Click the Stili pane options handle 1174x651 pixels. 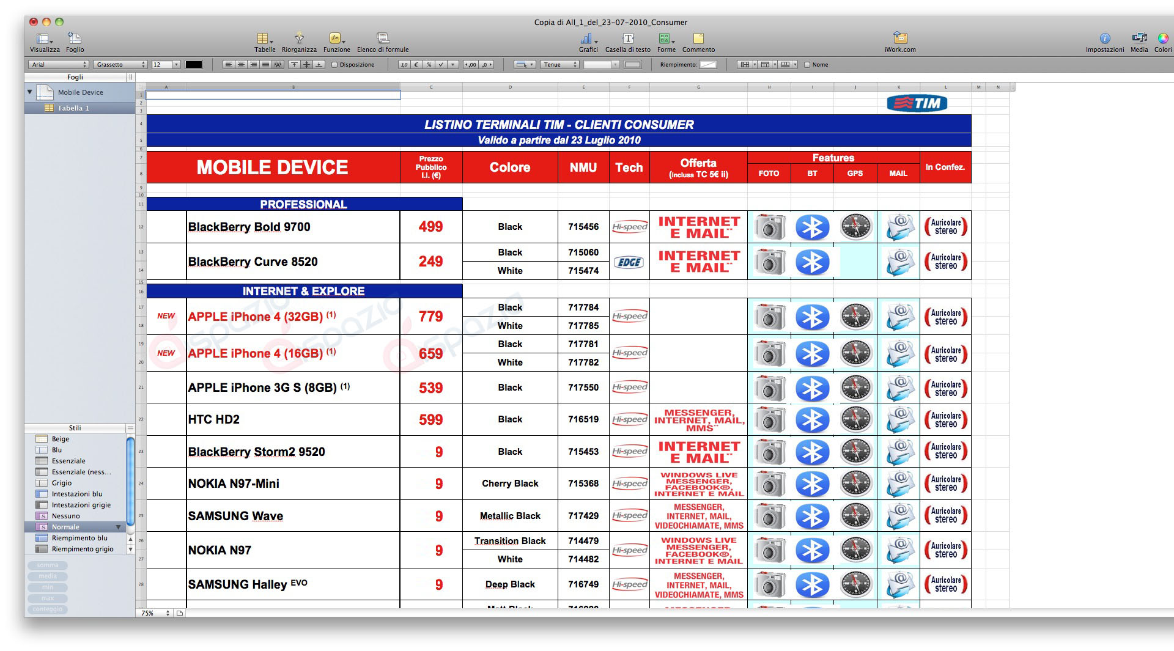(130, 428)
